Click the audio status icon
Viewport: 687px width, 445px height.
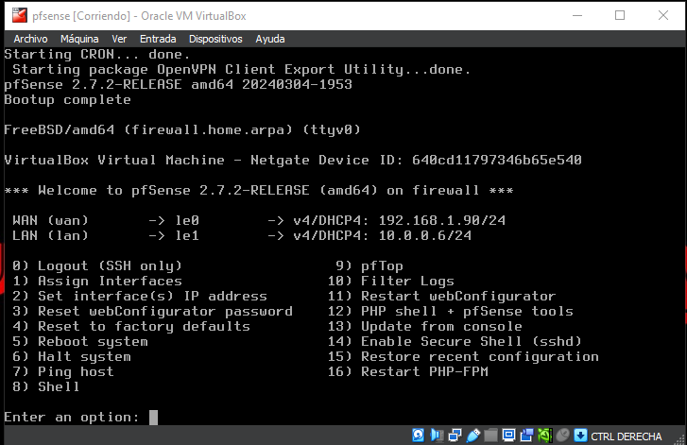[x=437, y=436]
